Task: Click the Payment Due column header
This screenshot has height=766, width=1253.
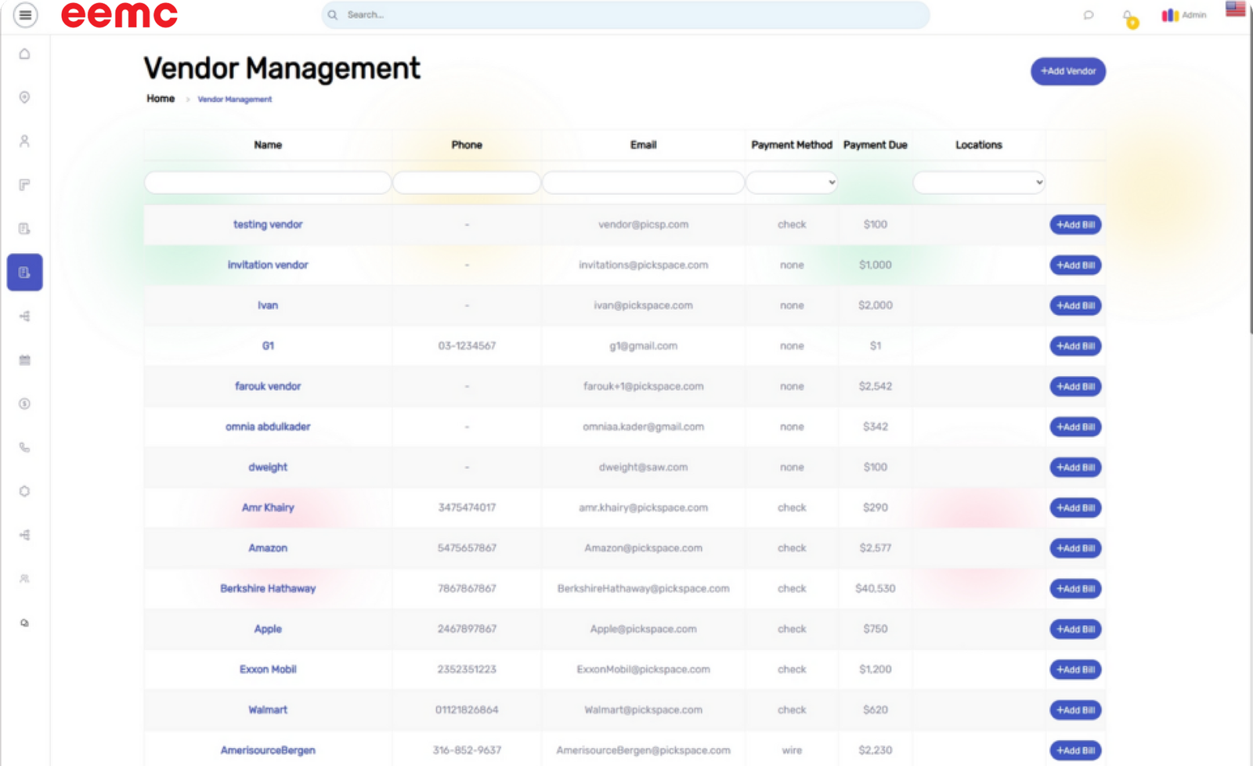Action: (875, 145)
